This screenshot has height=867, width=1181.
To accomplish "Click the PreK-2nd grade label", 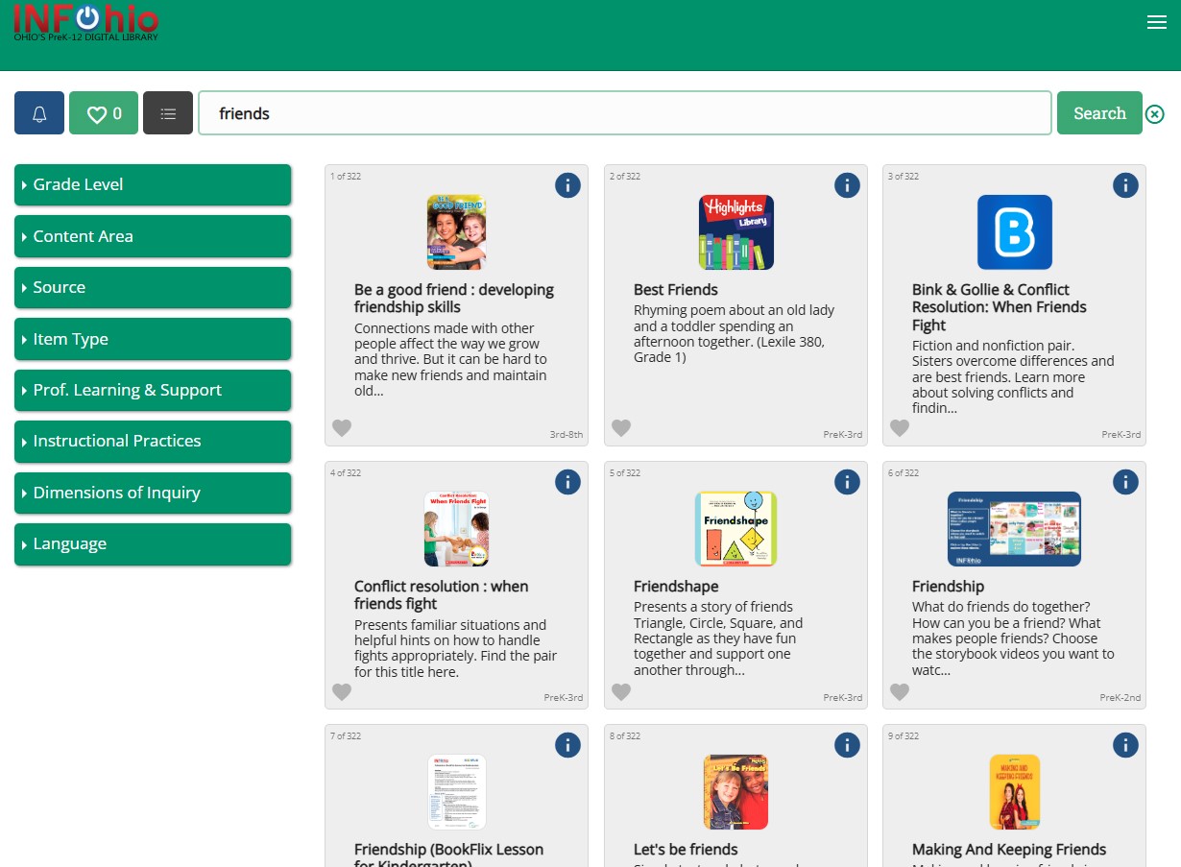I will coord(1121,698).
